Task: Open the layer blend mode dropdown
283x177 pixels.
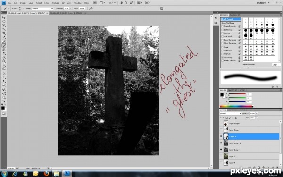Action: pos(231,114)
